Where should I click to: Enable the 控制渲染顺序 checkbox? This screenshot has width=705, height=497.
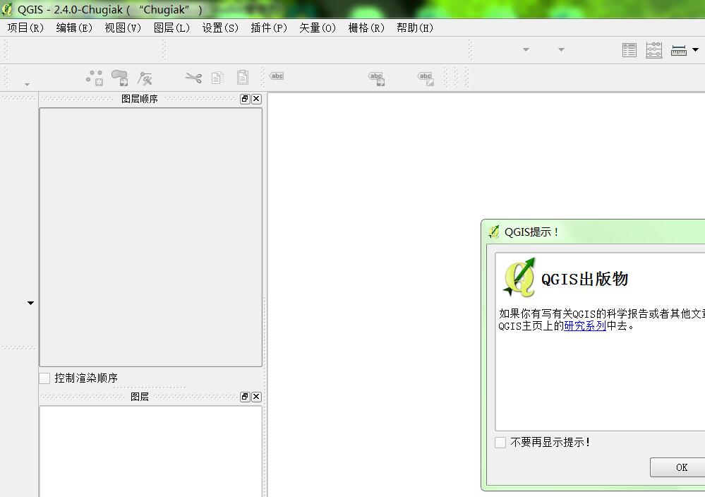(x=44, y=378)
